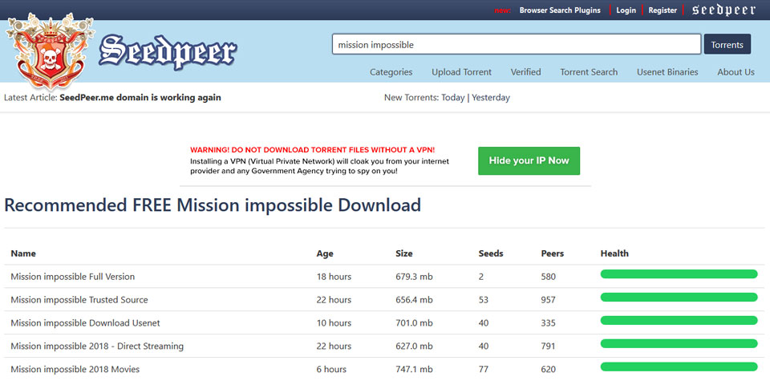Click health bar of Download Usenet row
The height and width of the screenshot is (385, 770).
(679, 320)
